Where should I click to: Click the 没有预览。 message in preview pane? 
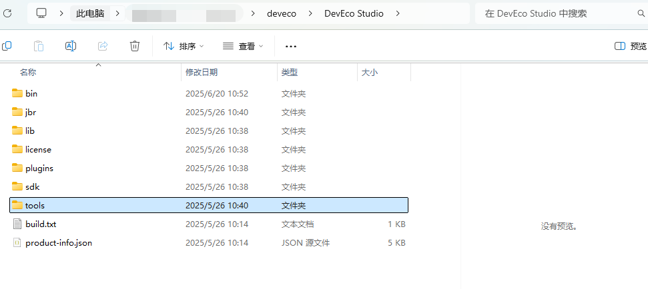coord(559,226)
